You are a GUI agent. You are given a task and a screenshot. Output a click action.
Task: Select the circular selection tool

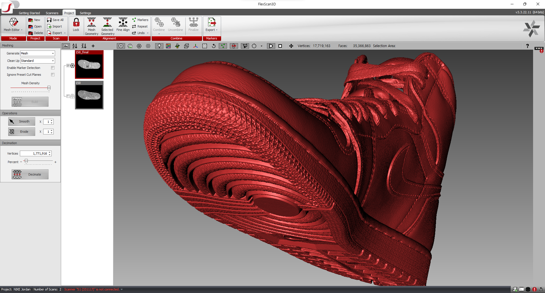pyautogui.click(x=254, y=46)
